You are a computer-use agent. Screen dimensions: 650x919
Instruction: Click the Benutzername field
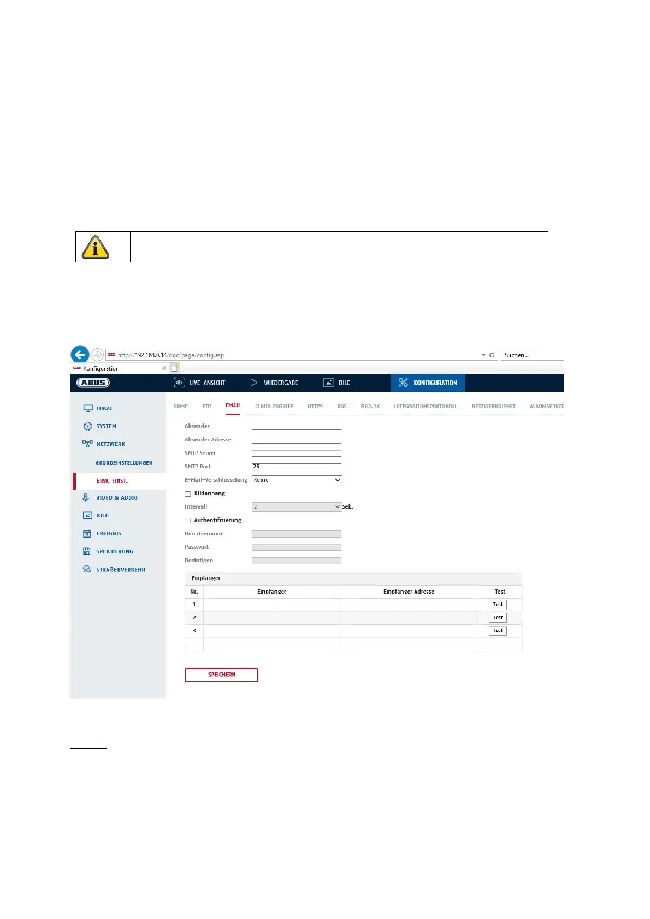(297, 534)
